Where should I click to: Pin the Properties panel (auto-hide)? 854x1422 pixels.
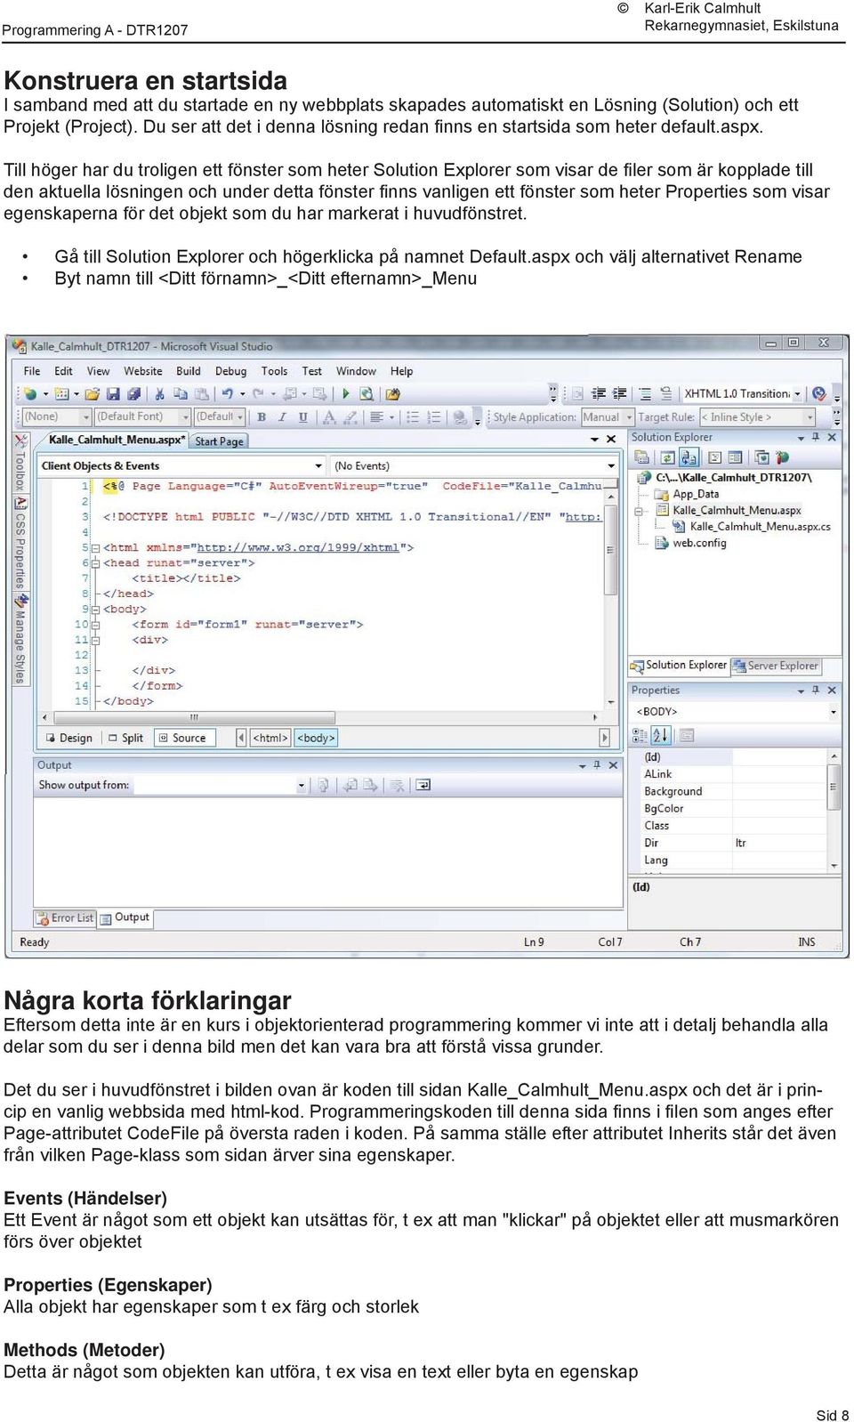[x=815, y=691]
